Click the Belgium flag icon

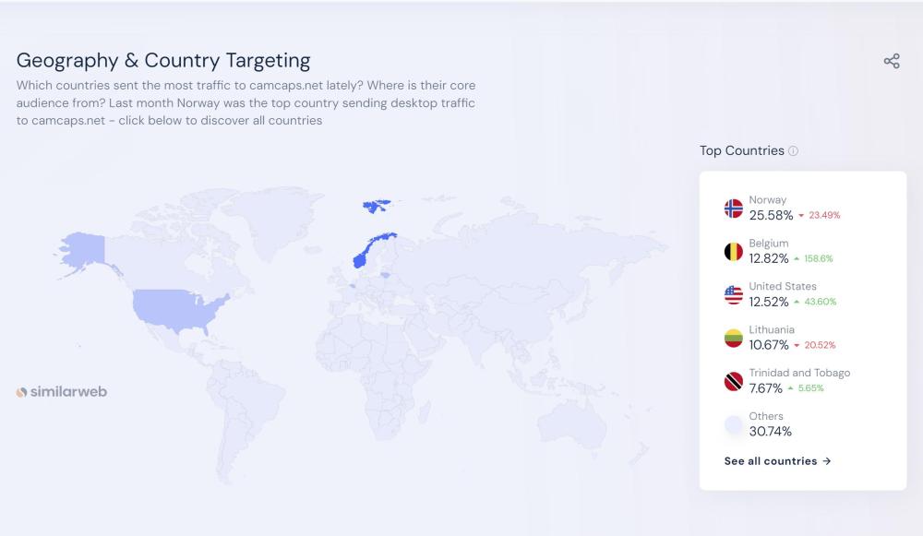[x=734, y=252]
